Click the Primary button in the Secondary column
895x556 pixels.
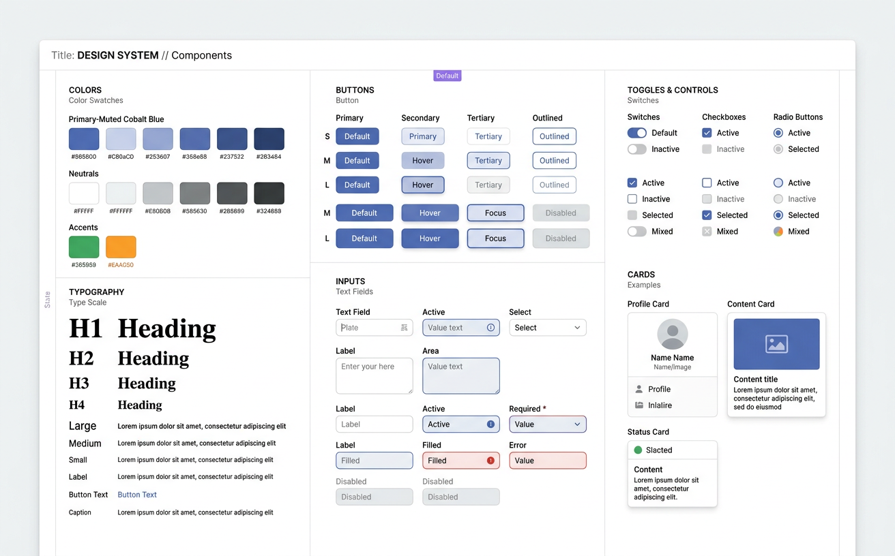(423, 136)
